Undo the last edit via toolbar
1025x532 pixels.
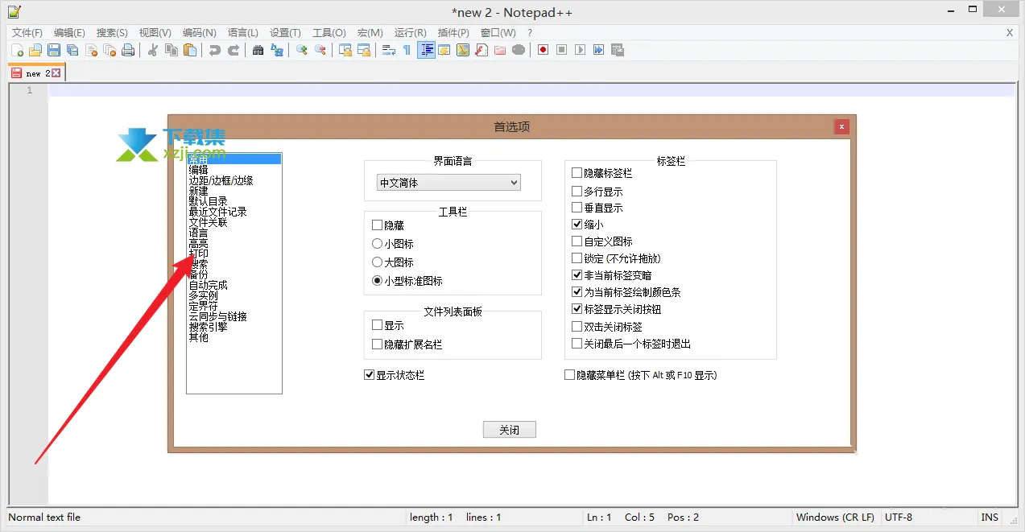tap(214, 50)
